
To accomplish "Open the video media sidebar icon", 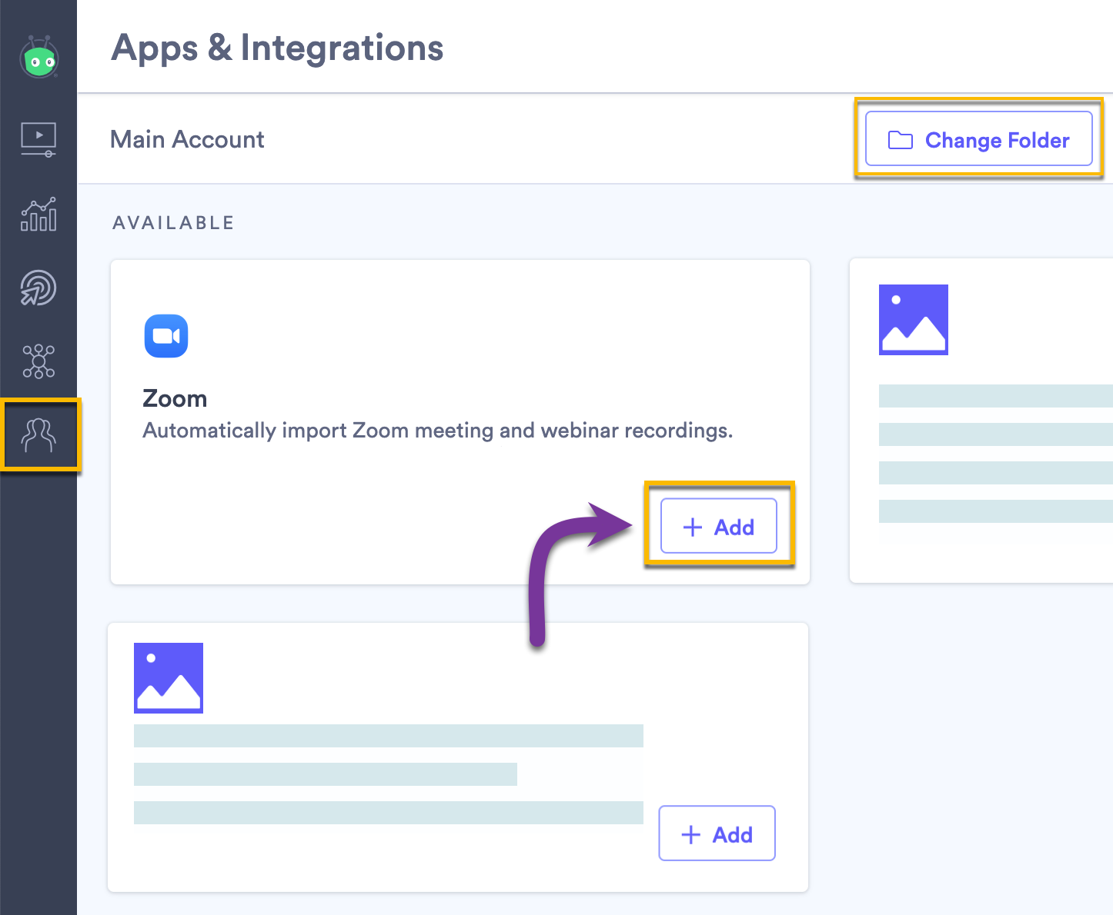I will pos(38,138).
